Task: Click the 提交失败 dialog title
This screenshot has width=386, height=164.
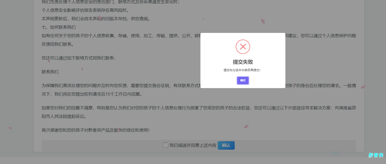Action: point(243,62)
